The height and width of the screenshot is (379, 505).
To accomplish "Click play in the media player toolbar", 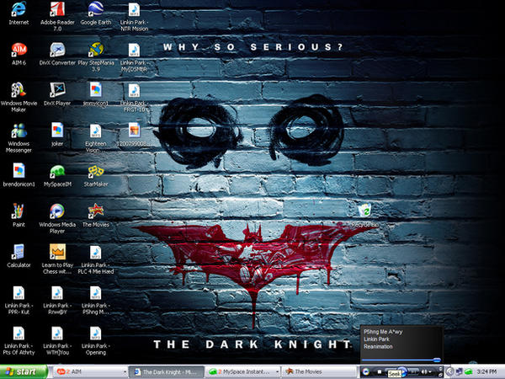I will tap(402, 371).
